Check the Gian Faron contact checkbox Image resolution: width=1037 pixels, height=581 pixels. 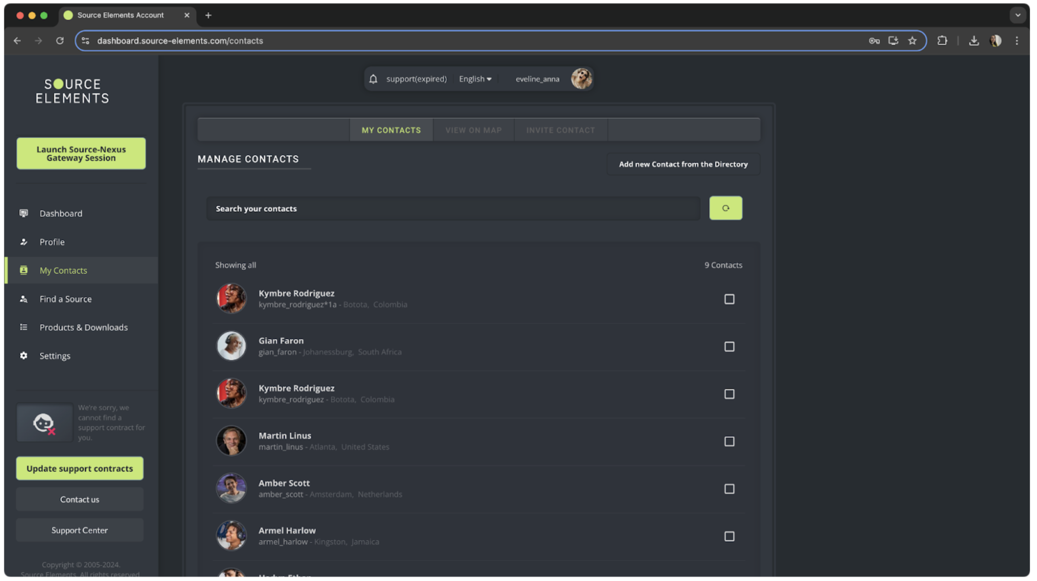tap(729, 347)
